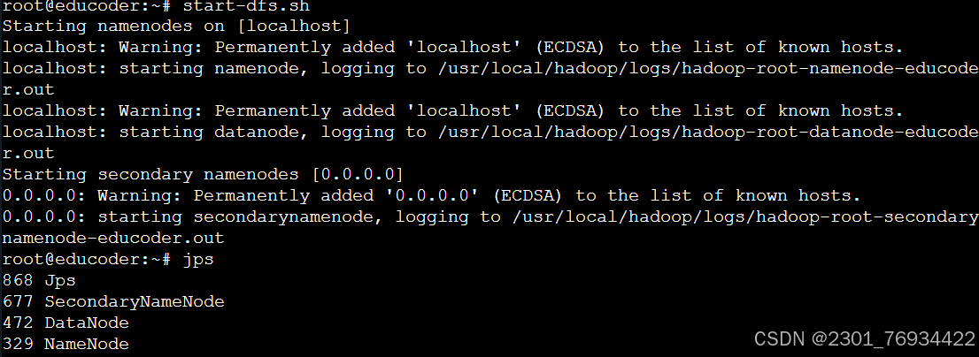Click 'Starting namenodes on [localhost]' line
This screenshot has height=357, width=979.
177,27
